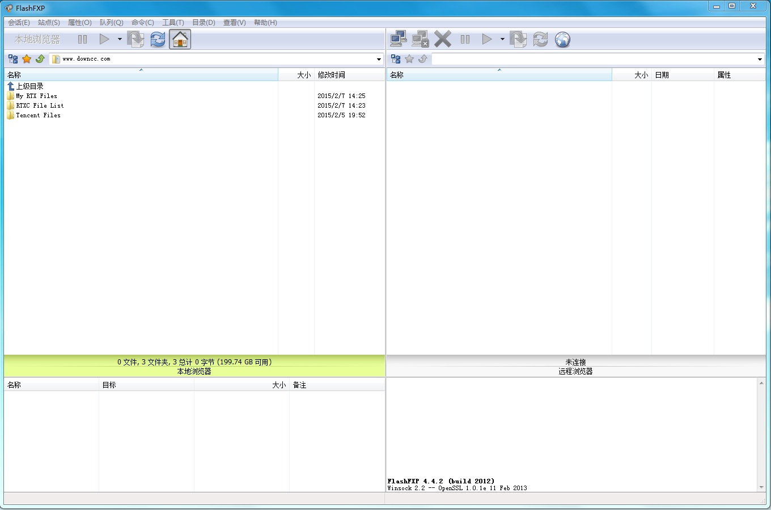Abort the current transfer with the X icon
The width and height of the screenshot is (771, 510).
(443, 39)
